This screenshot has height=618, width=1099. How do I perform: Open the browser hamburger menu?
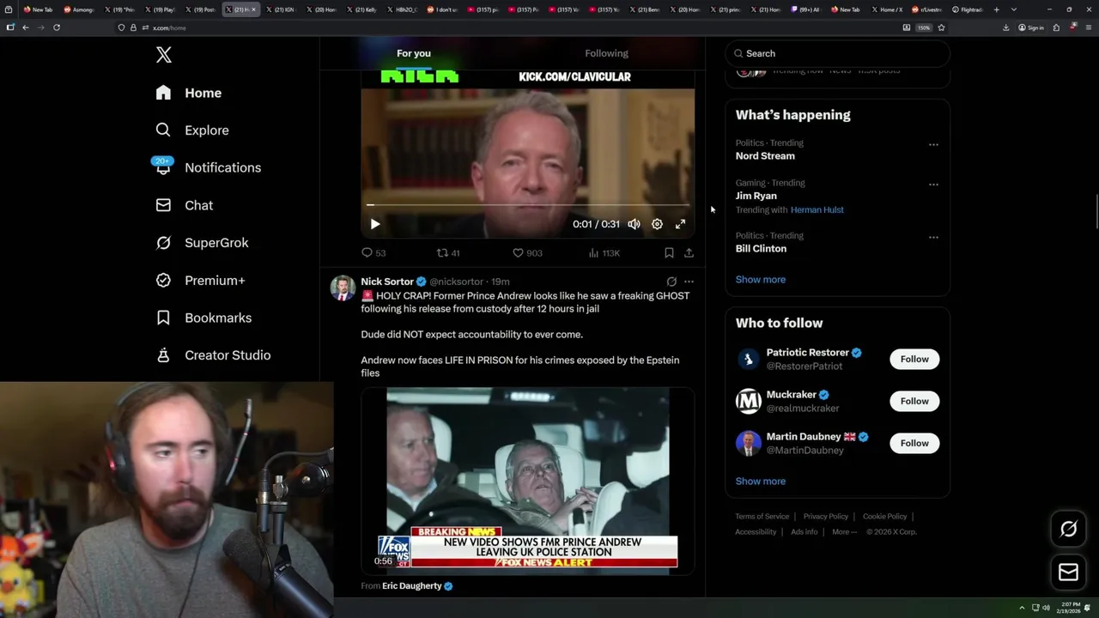click(x=1088, y=27)
